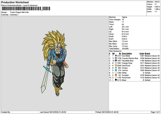The width and height of the screenshot is (161, 114).
Task: Click the Zoom value 1:1
Action: (156, 12)
